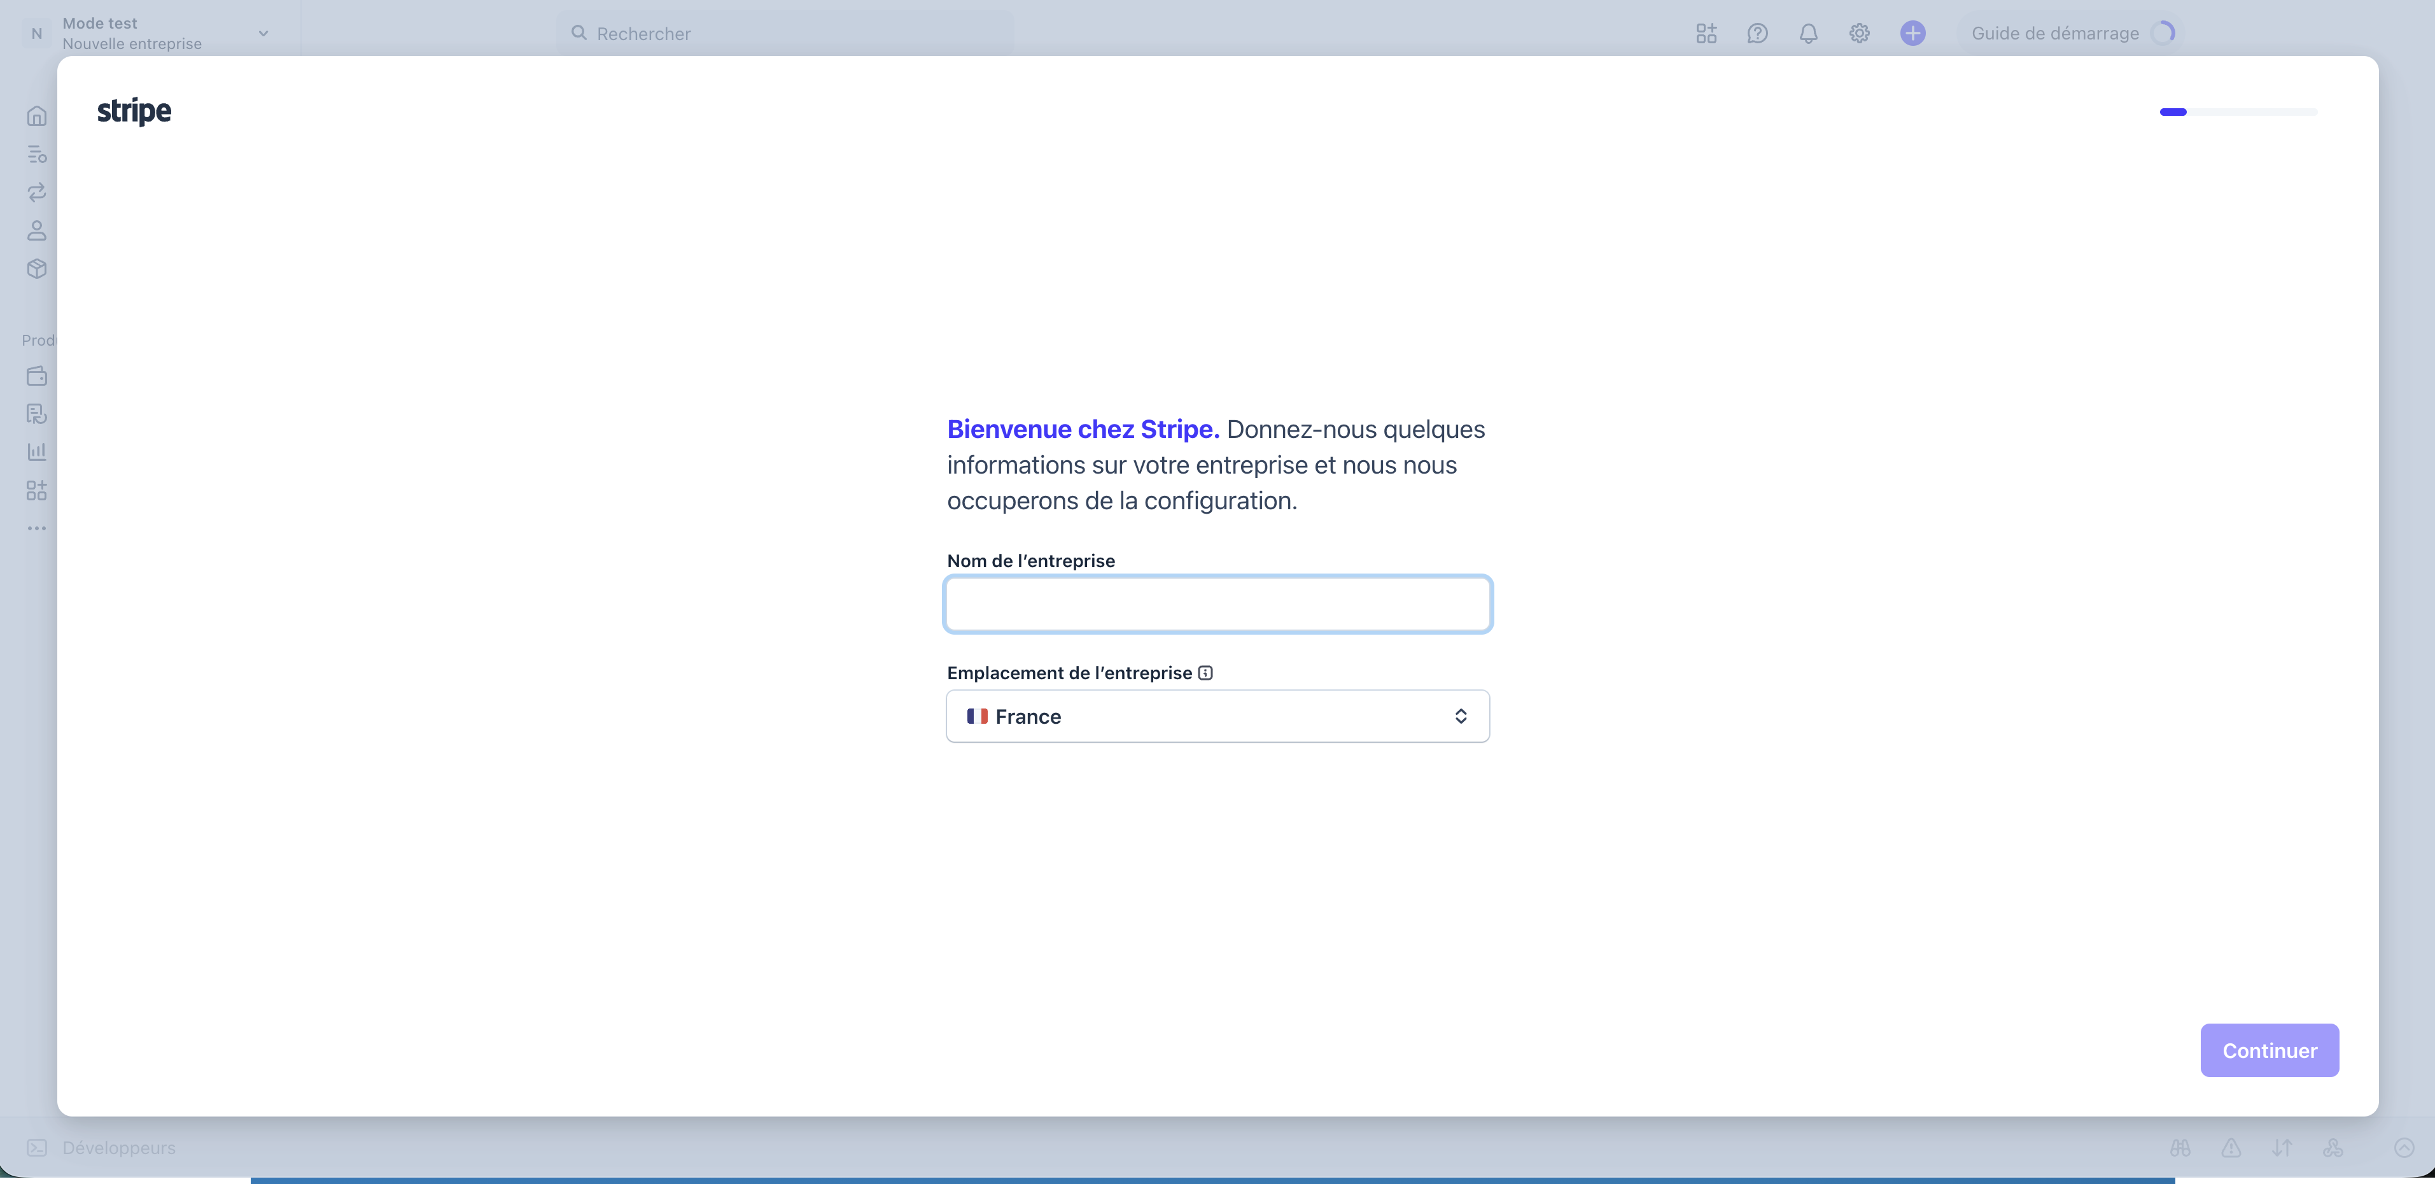Expand the Nouvelle entreprise account switcher chevron
The height and width of the screenshot is (1184, 2435).
click(263, 33)
